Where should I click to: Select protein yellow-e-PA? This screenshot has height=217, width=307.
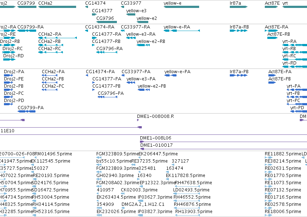(x=177, y=72)
